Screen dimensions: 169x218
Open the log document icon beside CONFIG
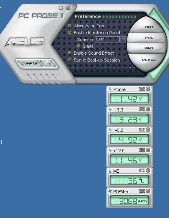pos(48,64)
